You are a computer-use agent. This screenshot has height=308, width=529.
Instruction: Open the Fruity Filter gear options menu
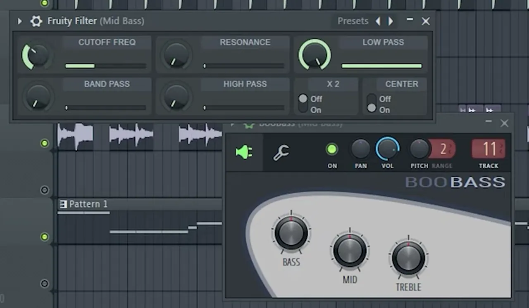tap(36, 21)
